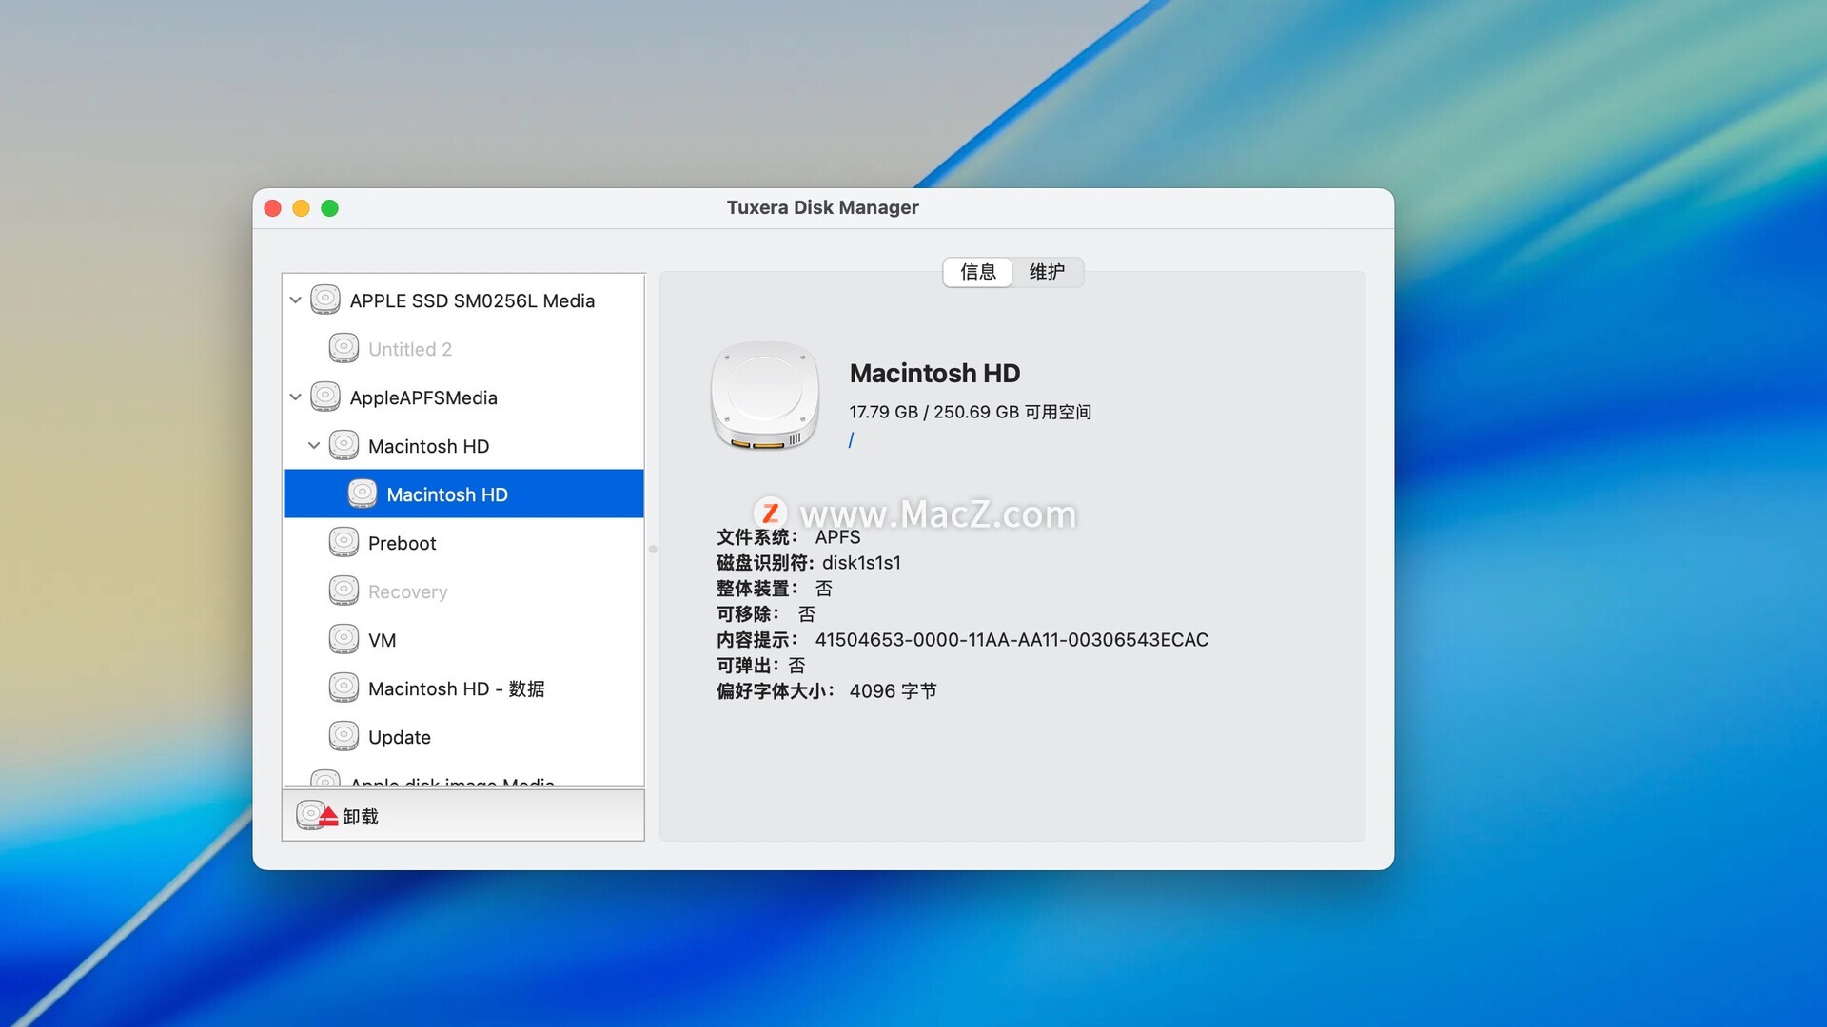1827x1027 pixels.
Task: Collapse the Macintosh HD container node
Action: 314,446
